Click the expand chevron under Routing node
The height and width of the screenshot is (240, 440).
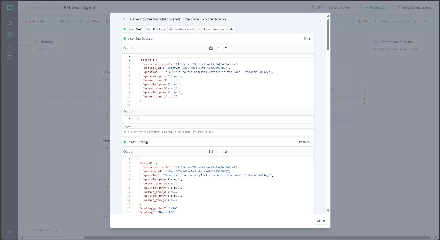tap(49, 60)
